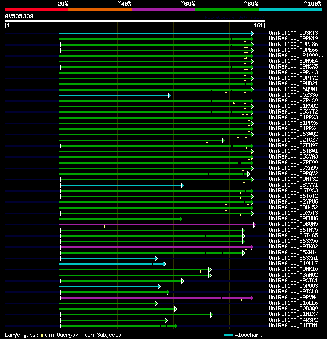The width and height of the screenshot is (327, 339).
Task: Click the red 20% segment of the identity scale
Action: 37,9
